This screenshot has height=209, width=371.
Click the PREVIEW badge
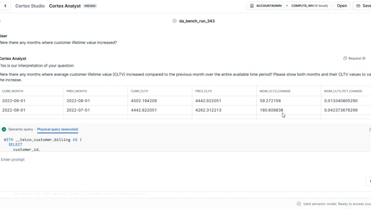(x=90, y=6)
